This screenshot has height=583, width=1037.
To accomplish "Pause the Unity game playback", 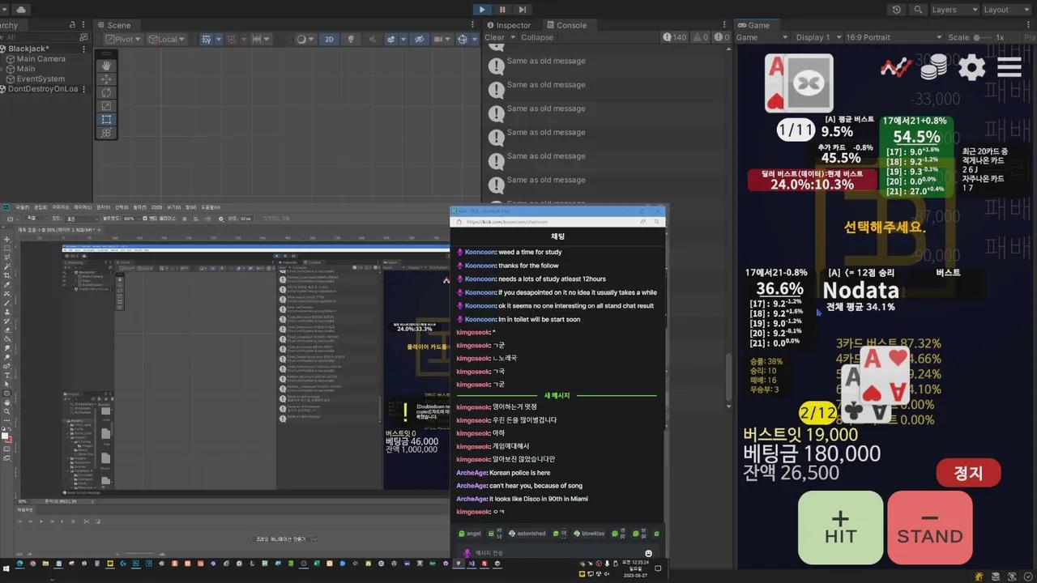I will 502,10.
